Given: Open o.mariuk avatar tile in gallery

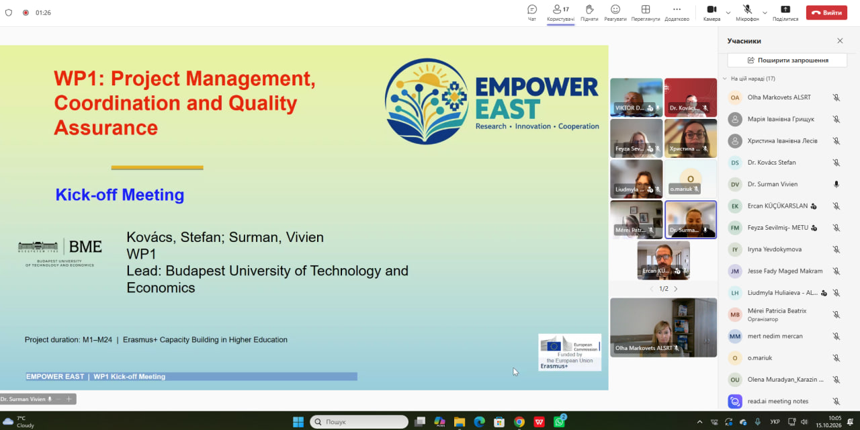Looking at the screenshot, I should [691, 179].
